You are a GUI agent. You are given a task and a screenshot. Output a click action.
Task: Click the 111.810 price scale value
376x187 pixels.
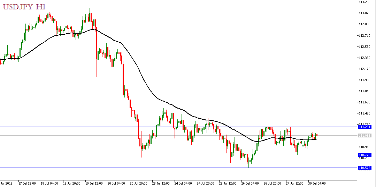(365, 91)
